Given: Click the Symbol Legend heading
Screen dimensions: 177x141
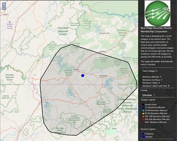Looking at the screenshot, I should [x=148, y=129].
